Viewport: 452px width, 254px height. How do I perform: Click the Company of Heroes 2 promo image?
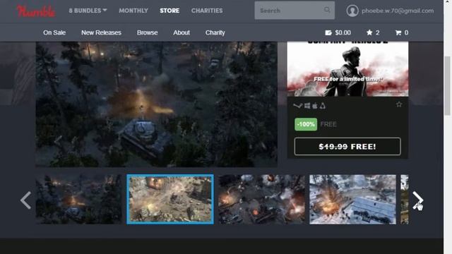pos(347,69)
